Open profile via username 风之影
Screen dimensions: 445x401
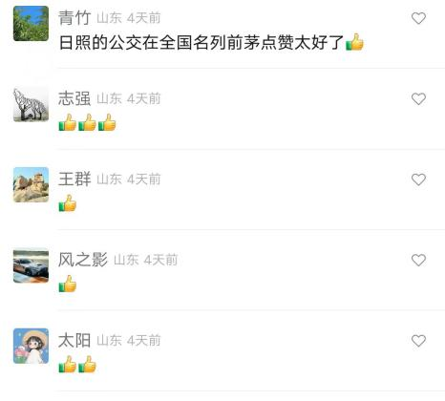point(83,260)
